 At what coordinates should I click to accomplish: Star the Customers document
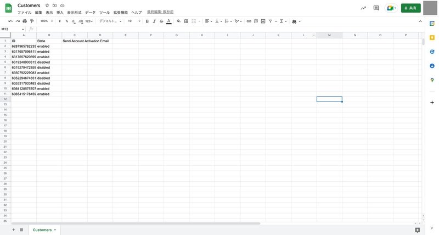(47, 5)
